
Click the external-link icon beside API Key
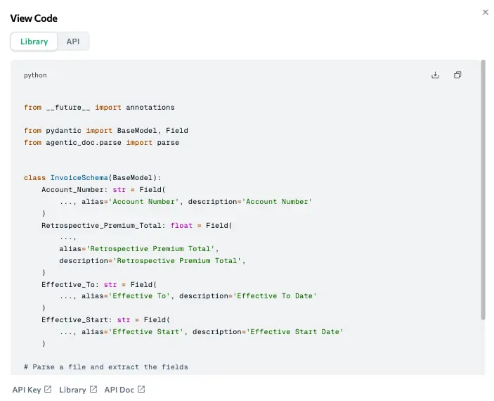(x=48, y=390)
